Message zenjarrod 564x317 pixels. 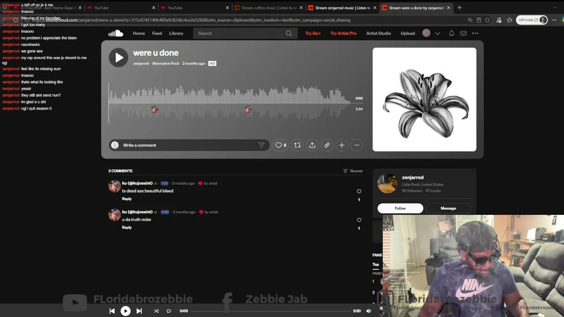coord(448,208)
